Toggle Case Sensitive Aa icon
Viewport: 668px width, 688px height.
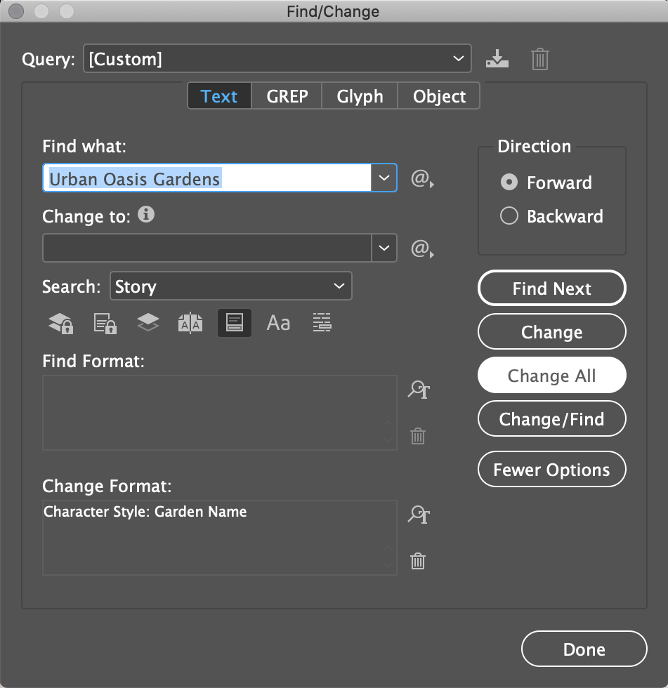(278, 324)
